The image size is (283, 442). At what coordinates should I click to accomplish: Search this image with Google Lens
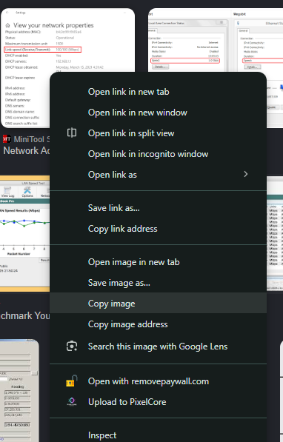click(158, 346)
